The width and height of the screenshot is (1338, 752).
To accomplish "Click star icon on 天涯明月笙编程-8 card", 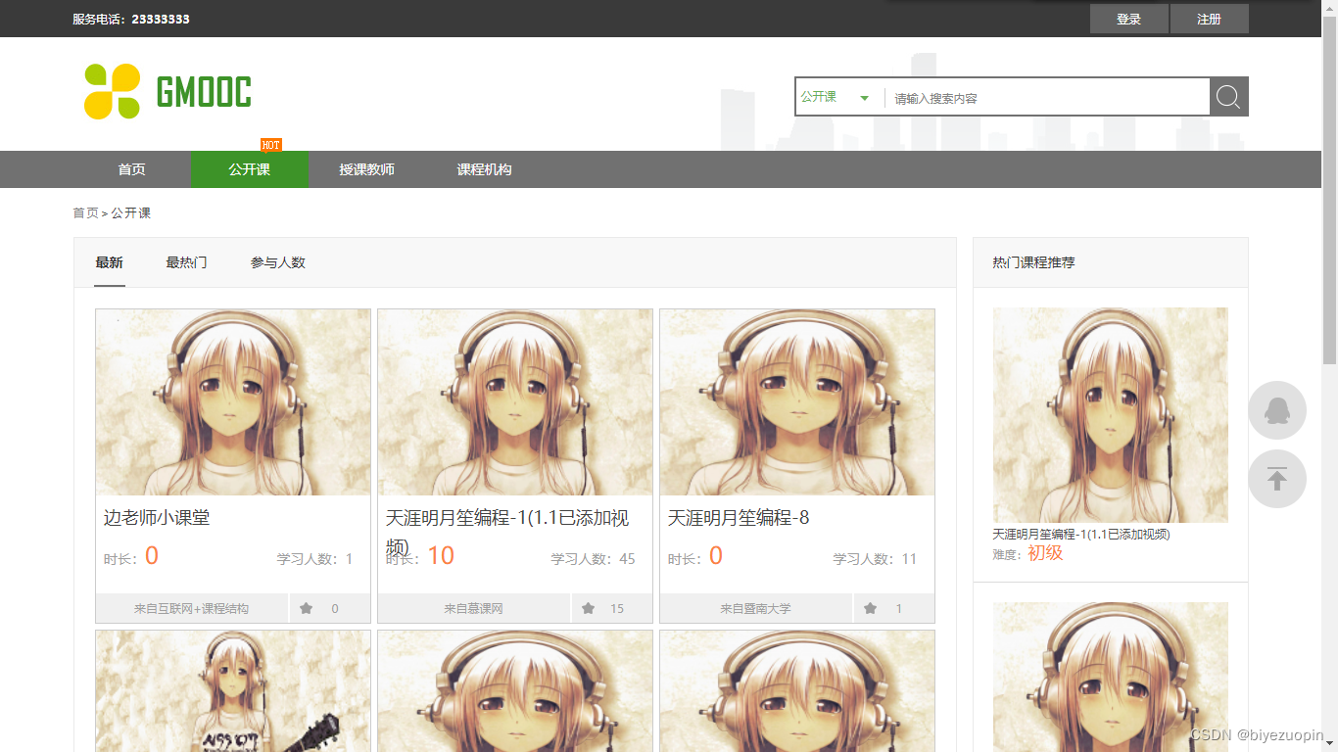I will click(870, 608).
